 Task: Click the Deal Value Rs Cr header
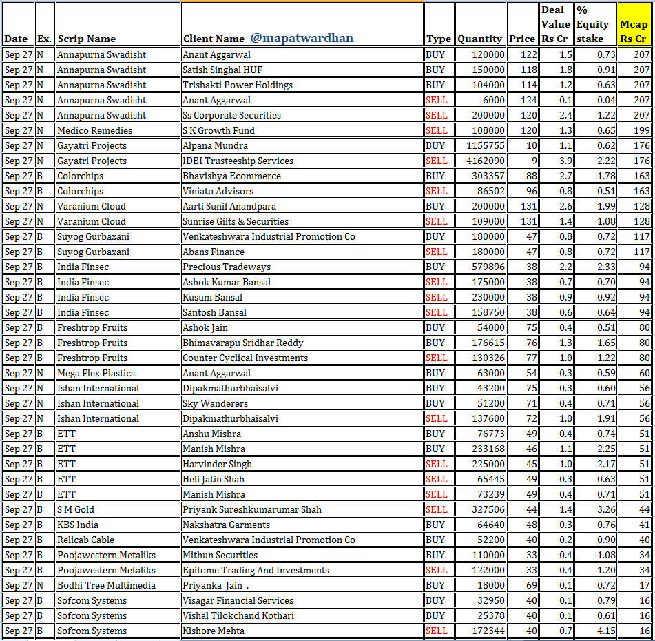pos(557,24)
